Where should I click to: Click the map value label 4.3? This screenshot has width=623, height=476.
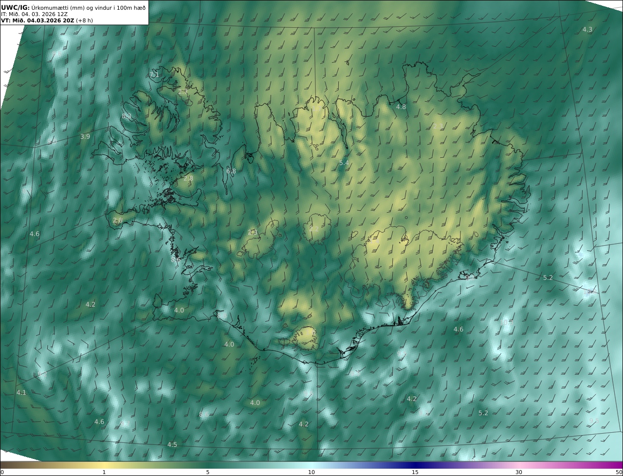point(587,30)
